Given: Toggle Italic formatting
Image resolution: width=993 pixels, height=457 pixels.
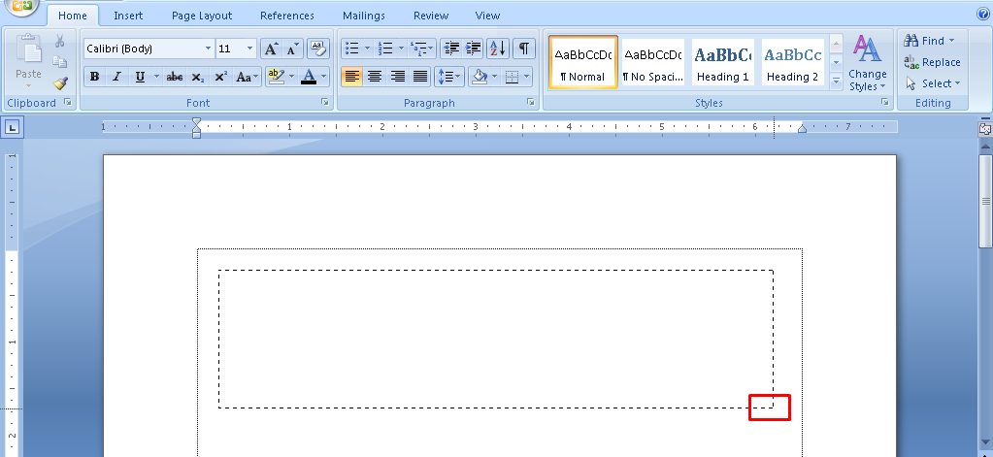Looking at the screenshot, I should pos(116,78).
